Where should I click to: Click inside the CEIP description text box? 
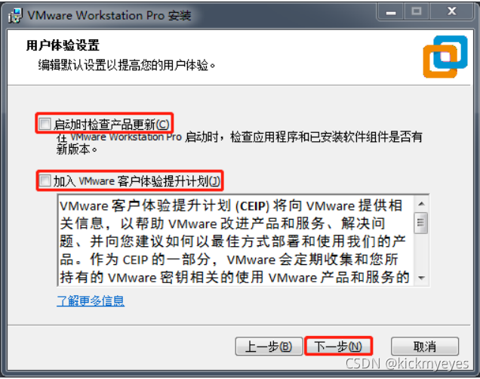pyautogui.click(x=235, y=241)
